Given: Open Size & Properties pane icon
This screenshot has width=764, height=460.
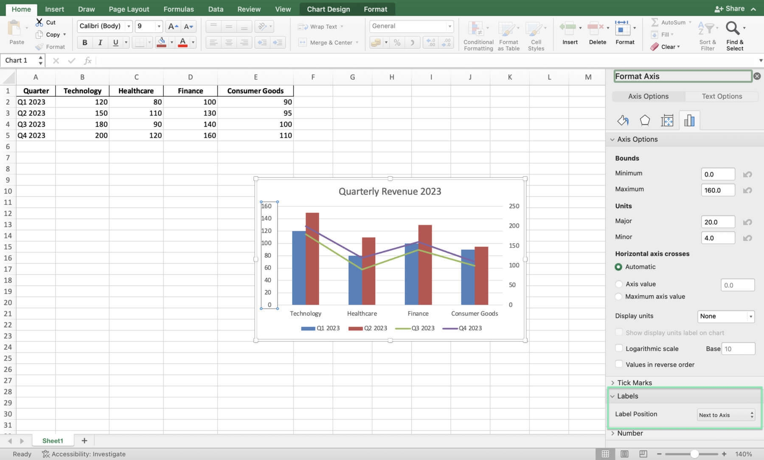Looking at the screenshot, I should (x=667, y=121).
